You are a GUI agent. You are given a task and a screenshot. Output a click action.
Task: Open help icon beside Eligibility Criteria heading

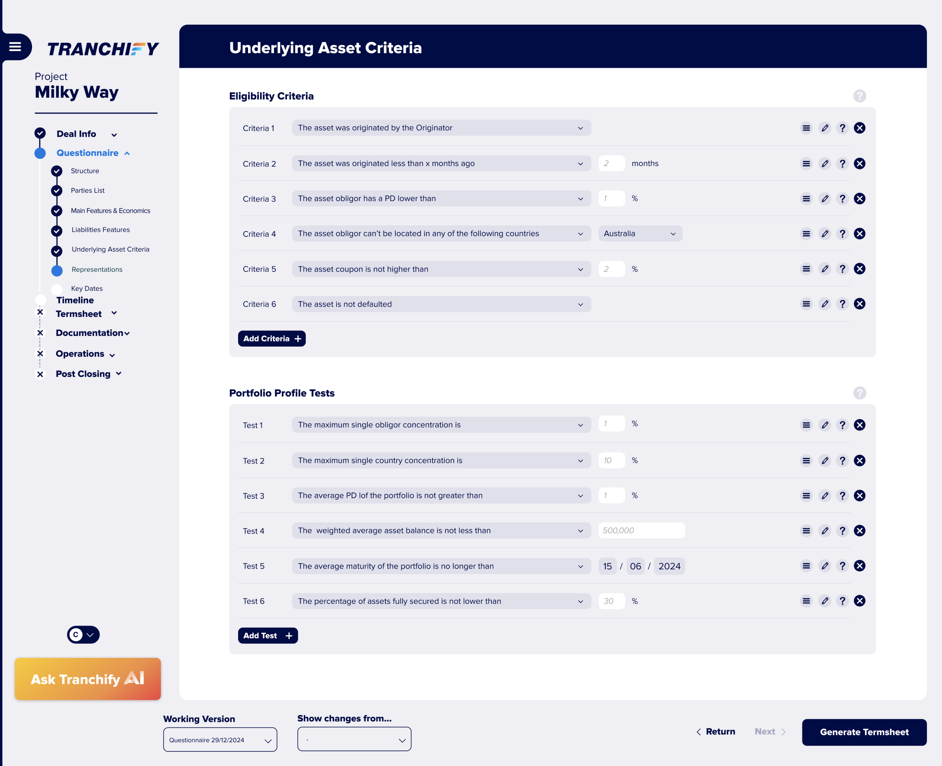pyautogui.click(x=859, y=96)
